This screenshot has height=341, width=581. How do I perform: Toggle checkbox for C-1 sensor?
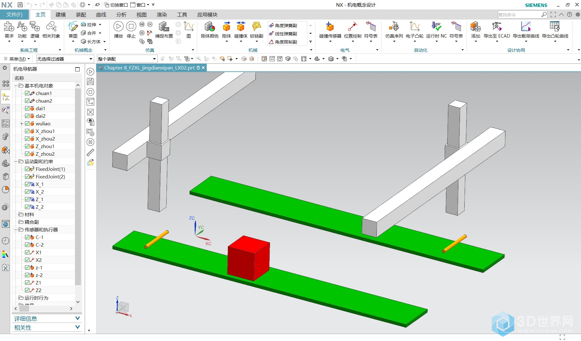27,237
